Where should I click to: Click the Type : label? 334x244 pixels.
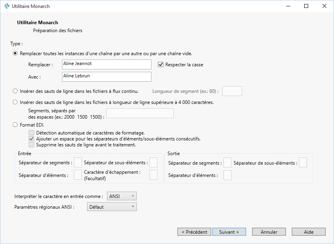tap(16, 44)
